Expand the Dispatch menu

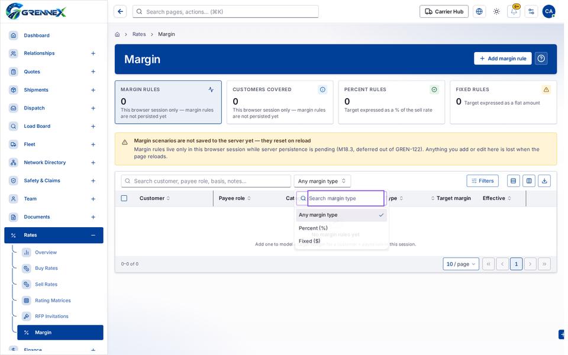pos(93,108)
